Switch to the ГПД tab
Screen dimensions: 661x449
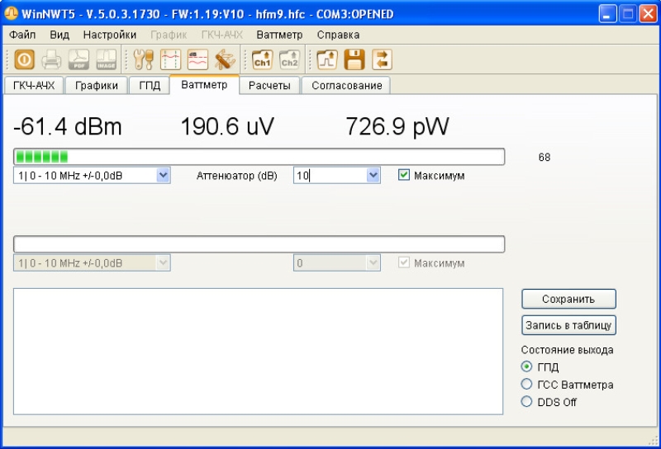click(150, 86)
